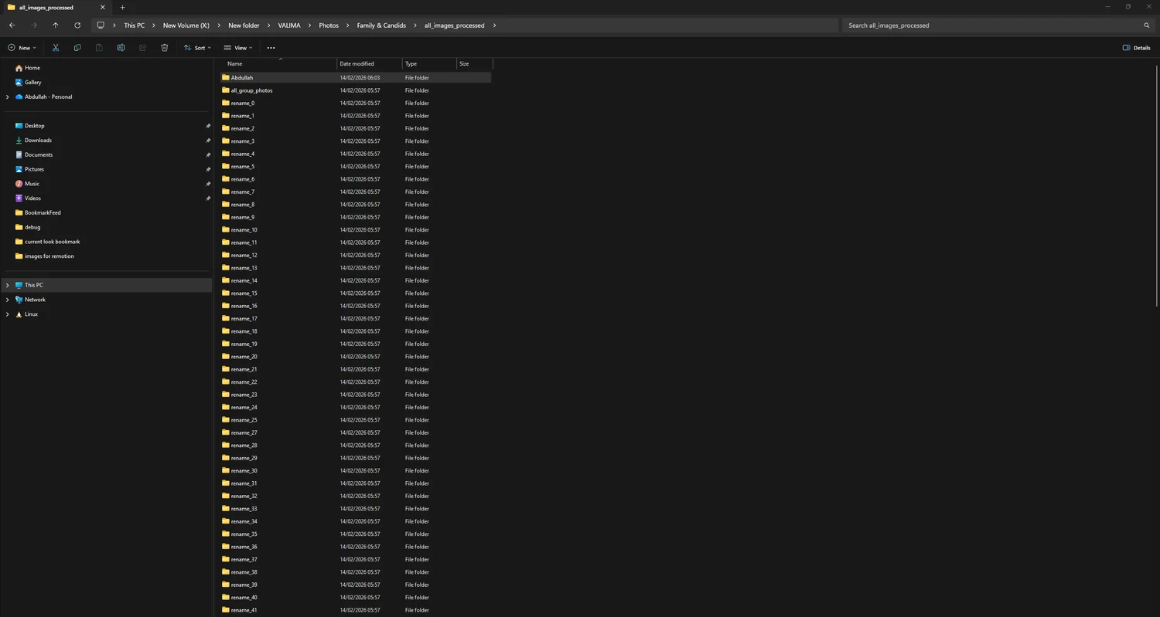Go up one folder level
1160x617 pixels.
[56, 25]
